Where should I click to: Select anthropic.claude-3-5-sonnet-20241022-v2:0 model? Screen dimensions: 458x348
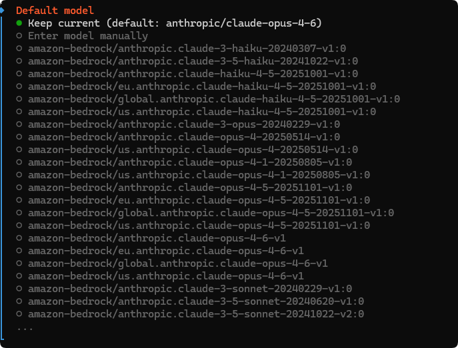196,314
